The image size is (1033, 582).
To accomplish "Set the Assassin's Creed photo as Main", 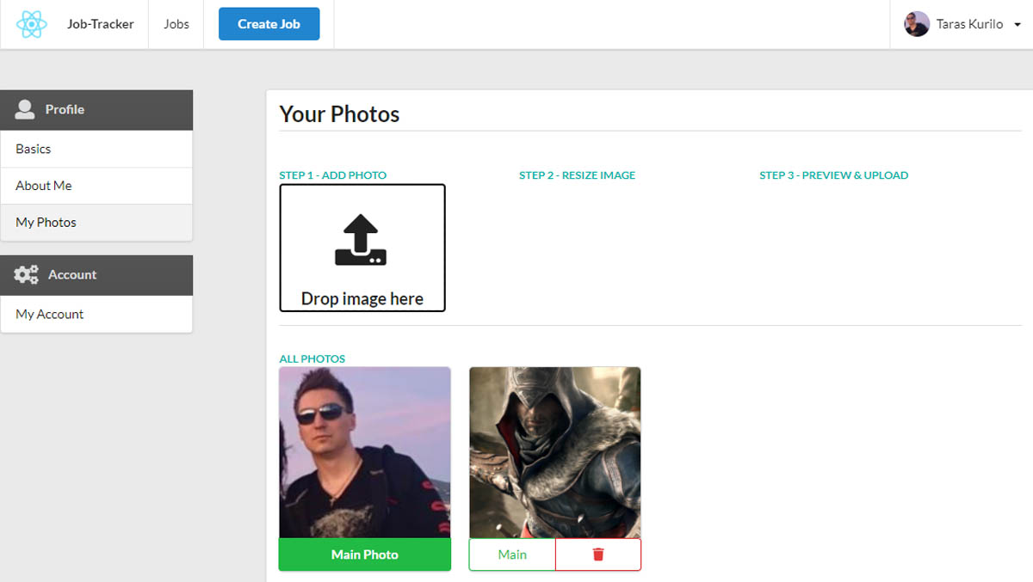I will (511, 554).
